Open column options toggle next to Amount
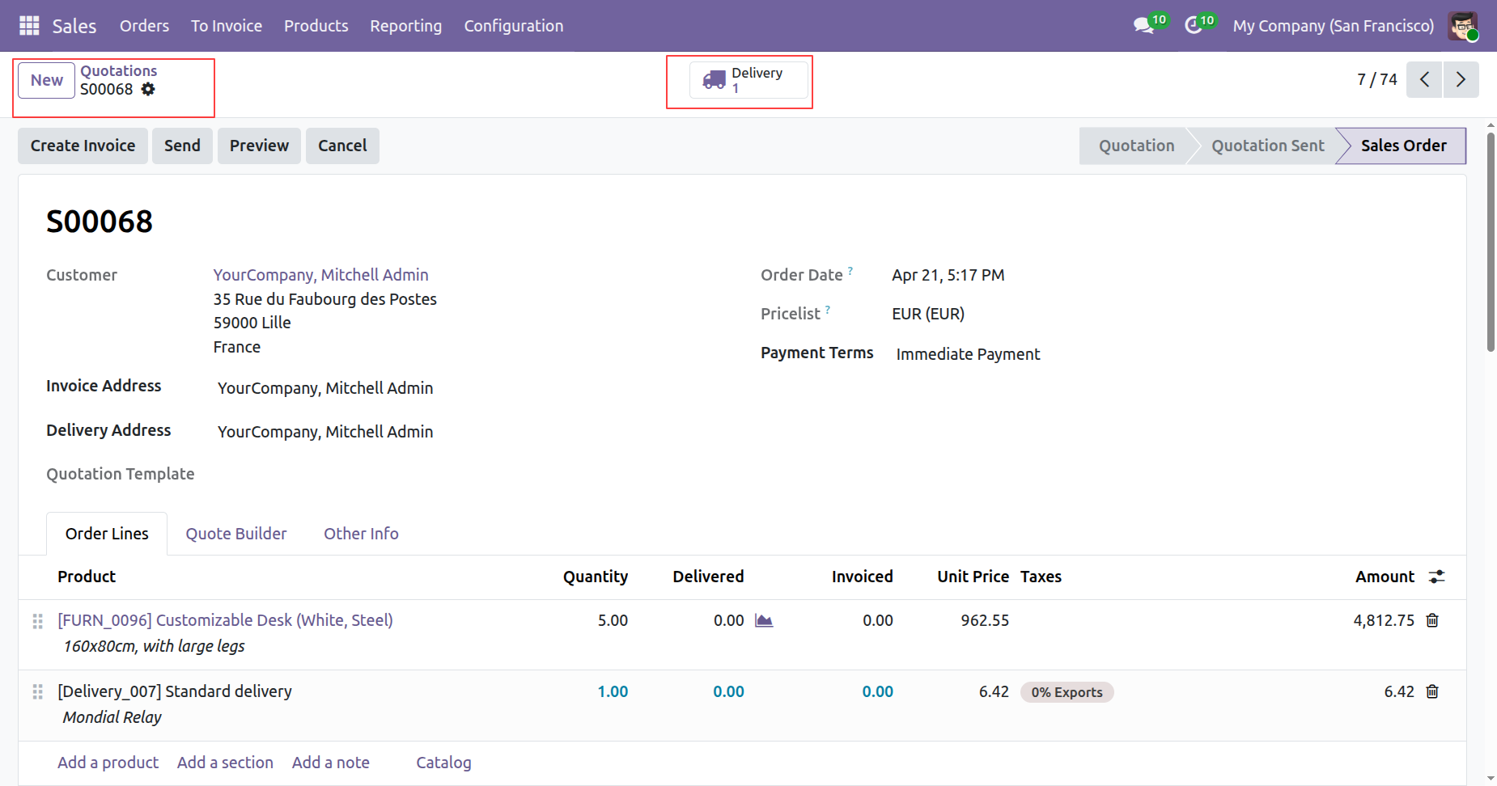The height and width of the screenshot is (786, 1497). click(1436, 577)
